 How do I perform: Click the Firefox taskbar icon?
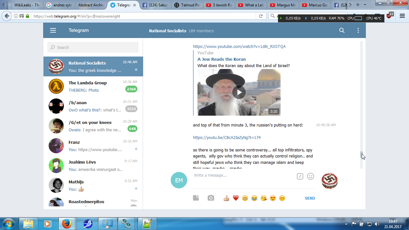tap(67, 224)
